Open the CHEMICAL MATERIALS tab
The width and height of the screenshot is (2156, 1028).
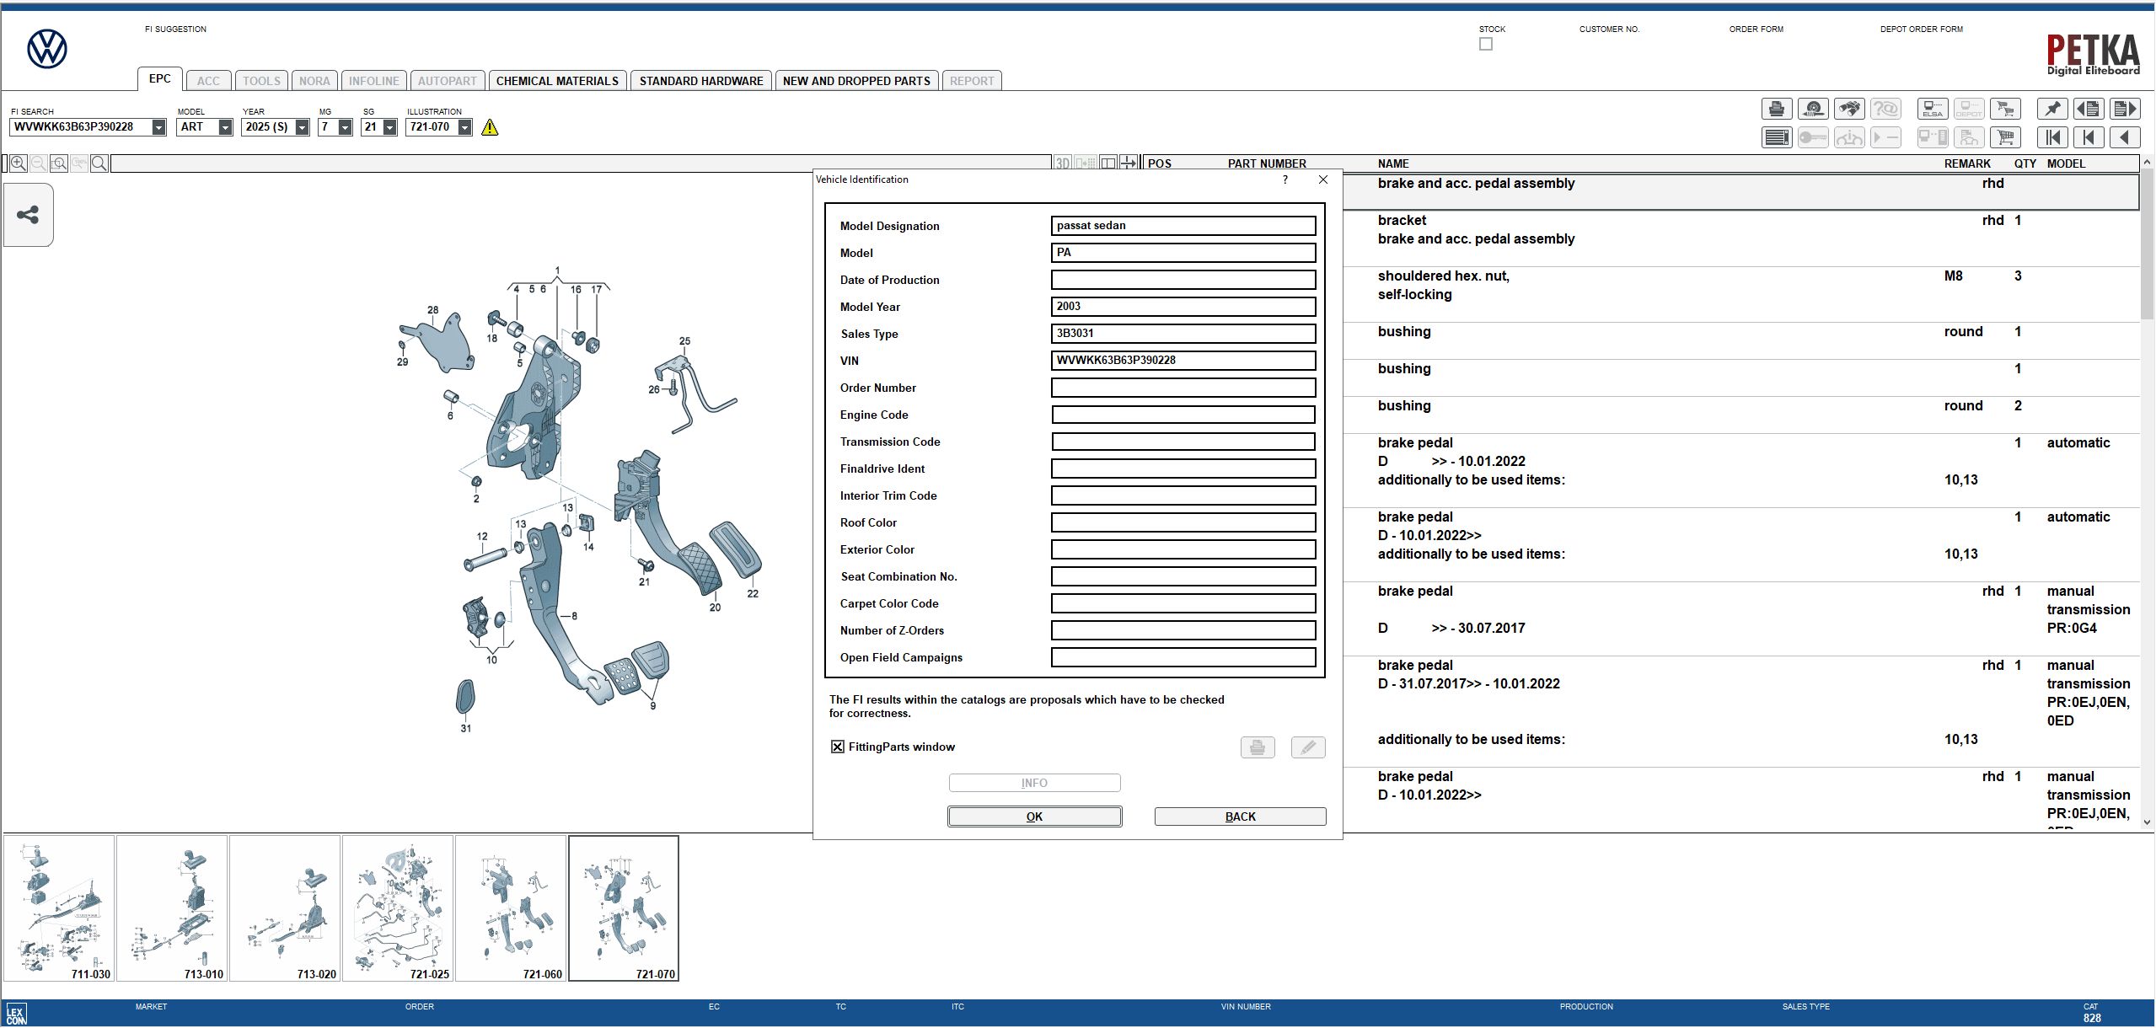tap(557, 81)
